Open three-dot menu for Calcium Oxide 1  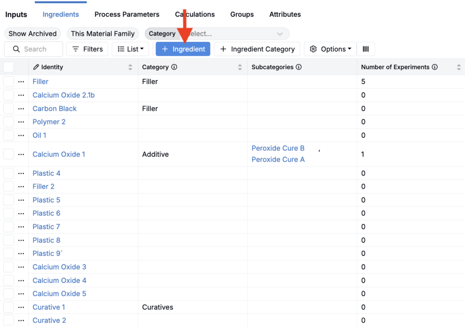tap(21, 154)
